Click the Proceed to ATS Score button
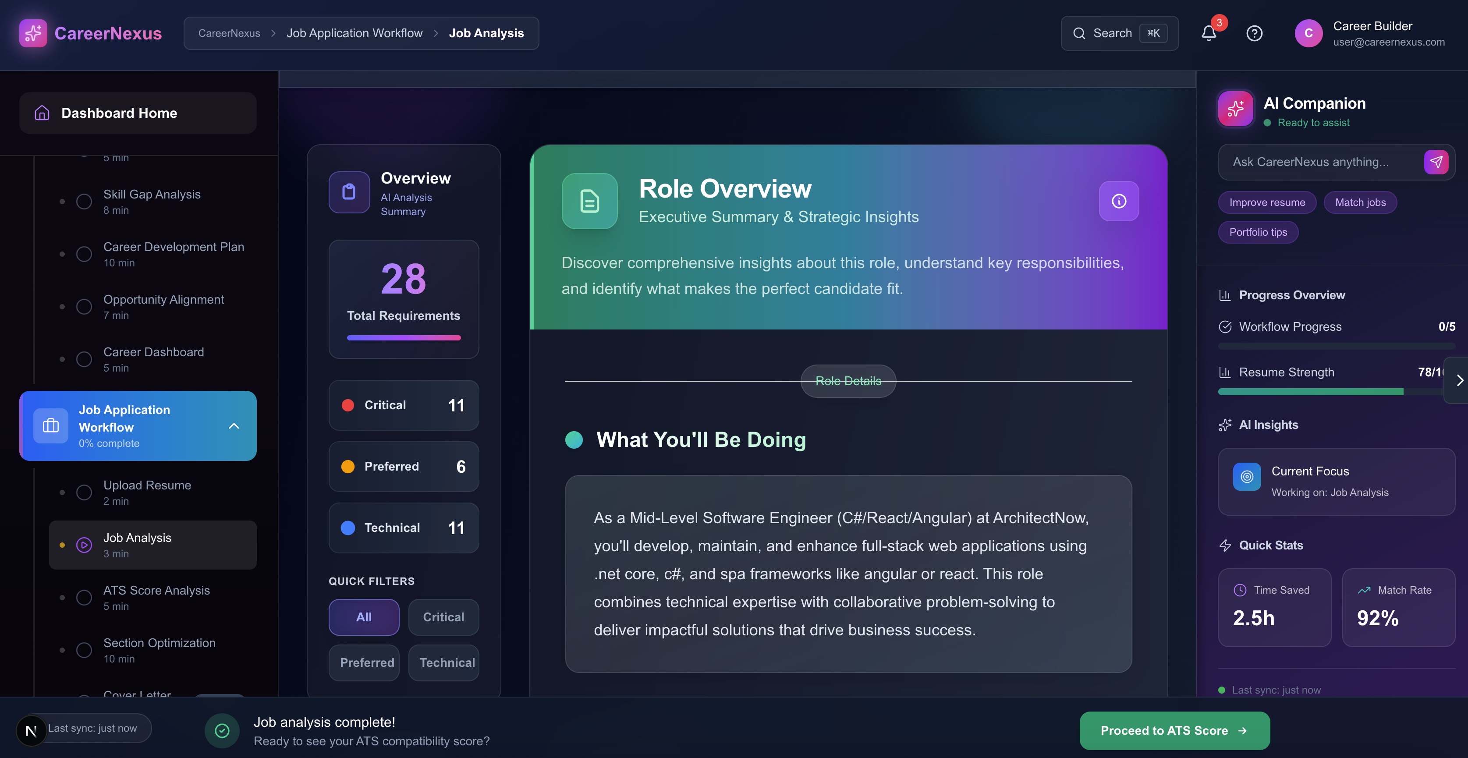 [1174, 730]
